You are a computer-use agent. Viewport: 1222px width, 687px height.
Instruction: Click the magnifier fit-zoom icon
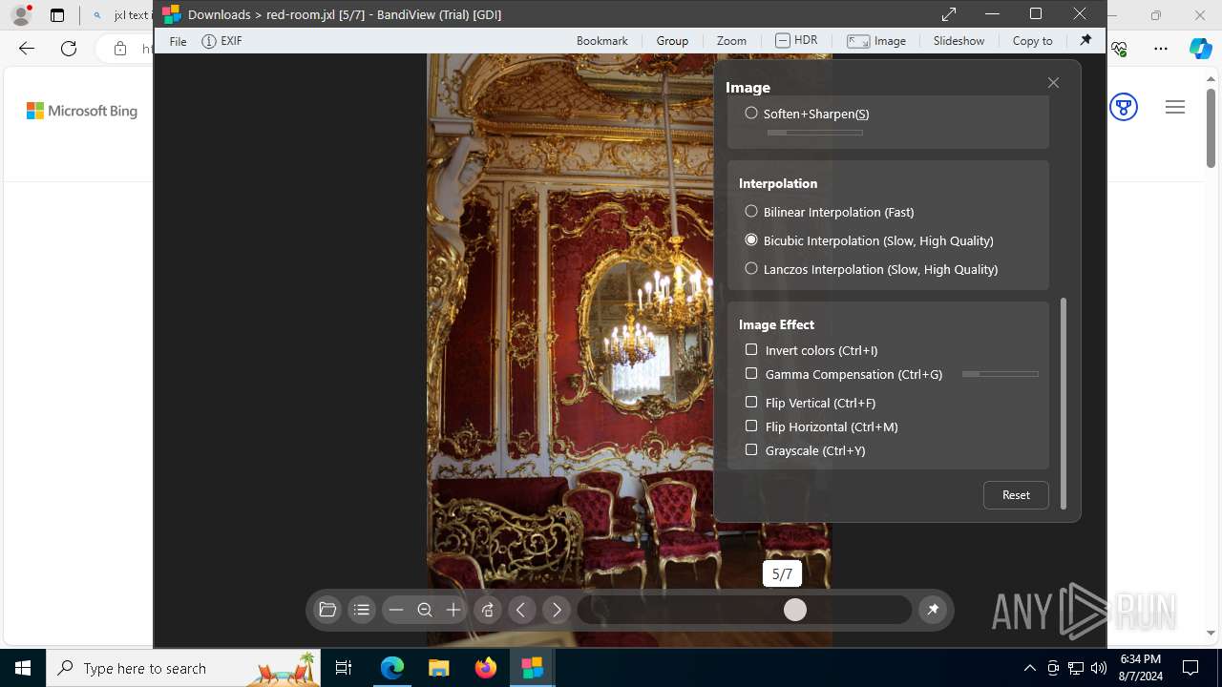click(x=425, y=610)
